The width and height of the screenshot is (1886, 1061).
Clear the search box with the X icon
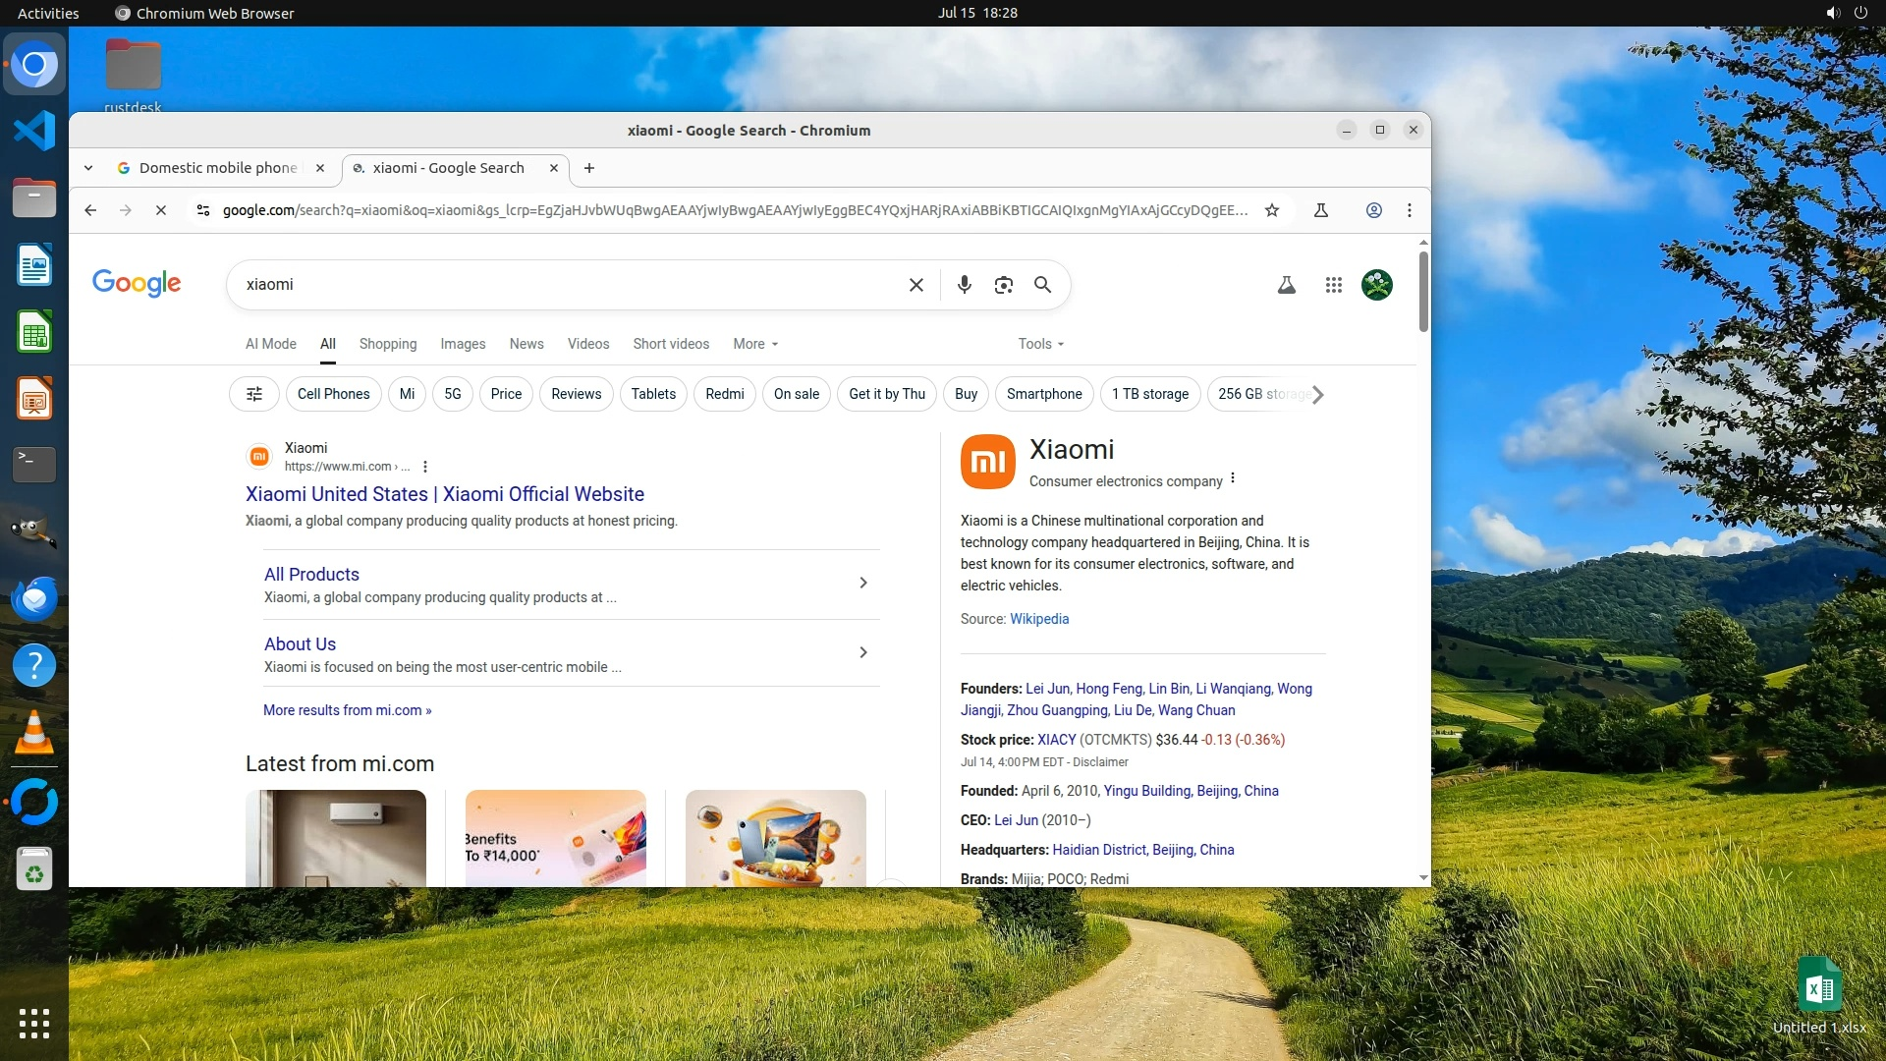tap(915, 285)
